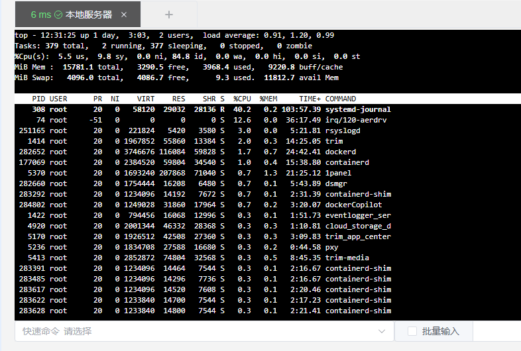521x351 pixels.
Task: Click the trim-media process name
Action: (x=347, y=258)
